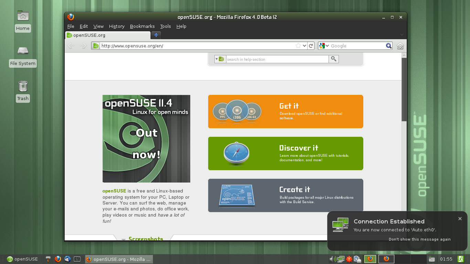470x264 pixels.
Task: Click "Don't show this message again"
Action: click(419, 239)
